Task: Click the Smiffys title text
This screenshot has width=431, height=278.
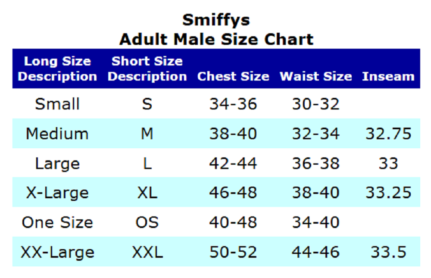Action: click(216, 20)
